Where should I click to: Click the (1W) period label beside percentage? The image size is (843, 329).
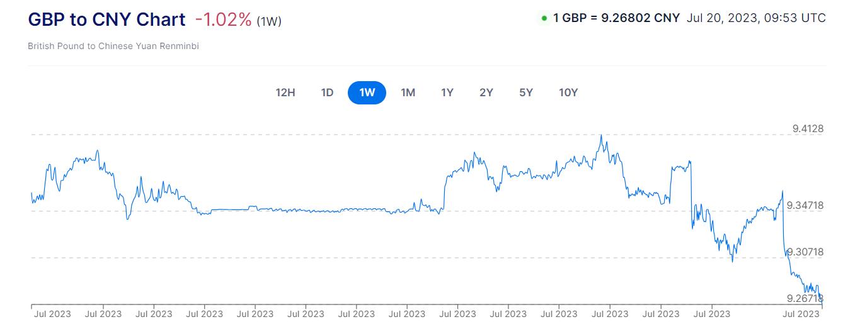coord(269,21)
